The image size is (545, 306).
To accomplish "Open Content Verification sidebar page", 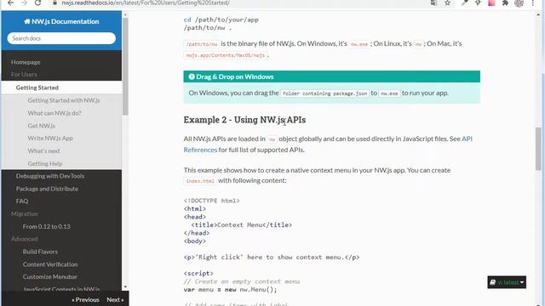I will click(50, 264).
